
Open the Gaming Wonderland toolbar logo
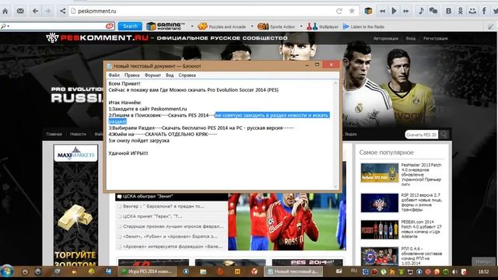pyautogui.click(x=166, y=26)
